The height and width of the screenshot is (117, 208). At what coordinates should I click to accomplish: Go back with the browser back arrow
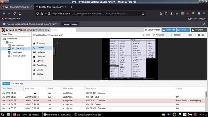tap(4, 13)
